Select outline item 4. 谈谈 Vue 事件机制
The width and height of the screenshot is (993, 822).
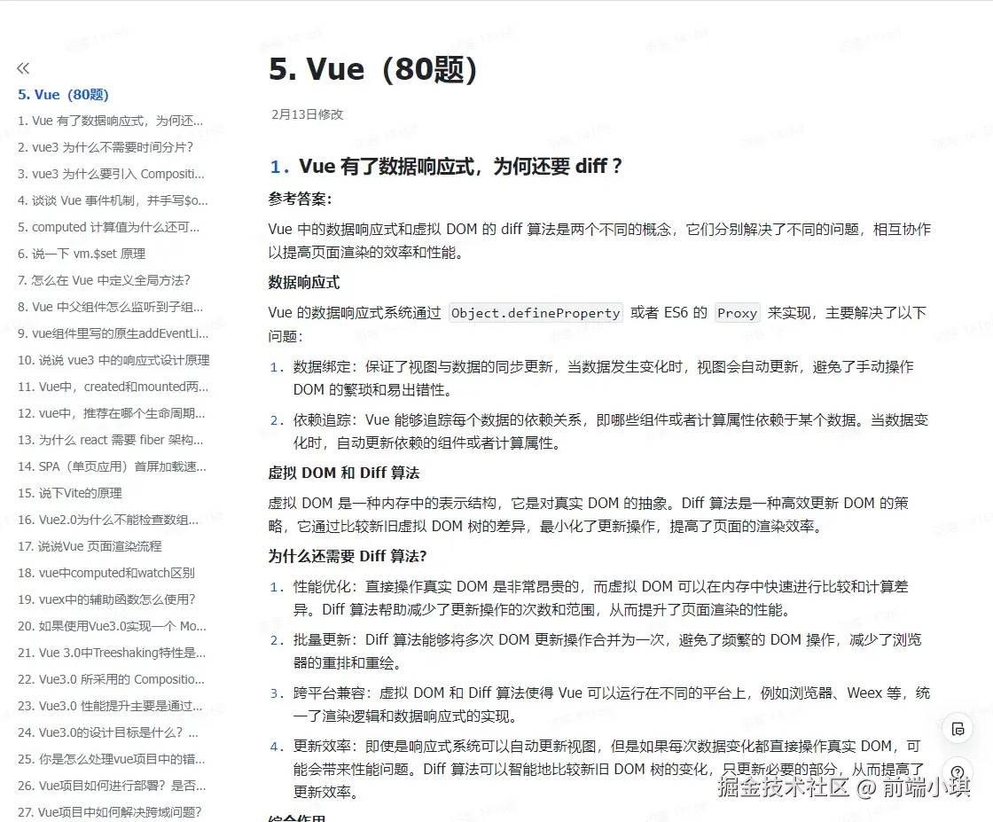[113, 200]
